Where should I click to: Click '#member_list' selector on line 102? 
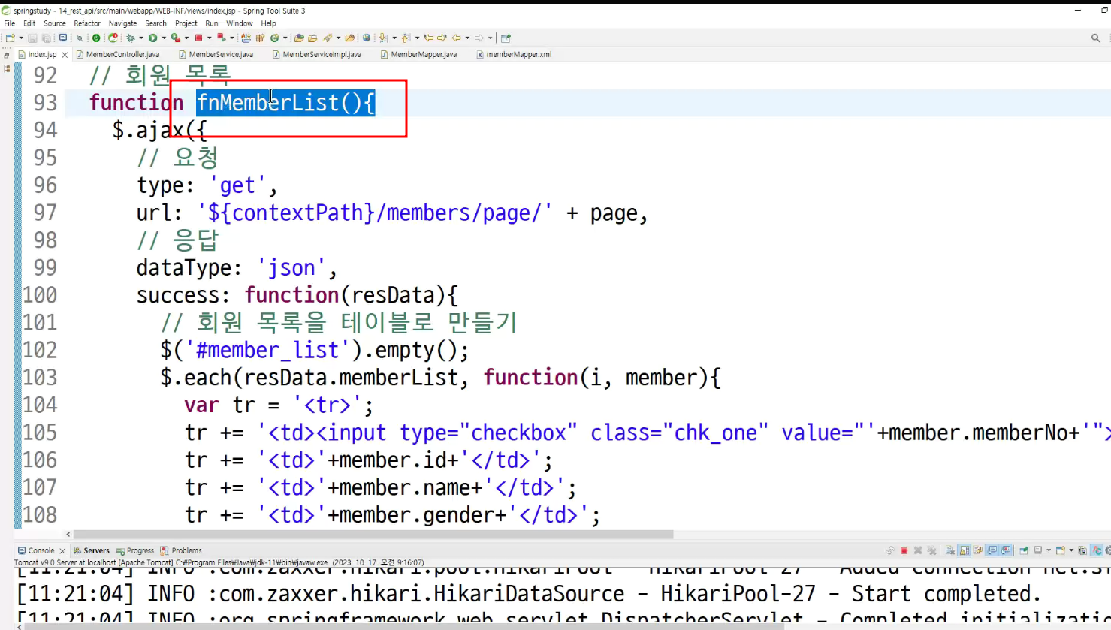pos(267,350)
